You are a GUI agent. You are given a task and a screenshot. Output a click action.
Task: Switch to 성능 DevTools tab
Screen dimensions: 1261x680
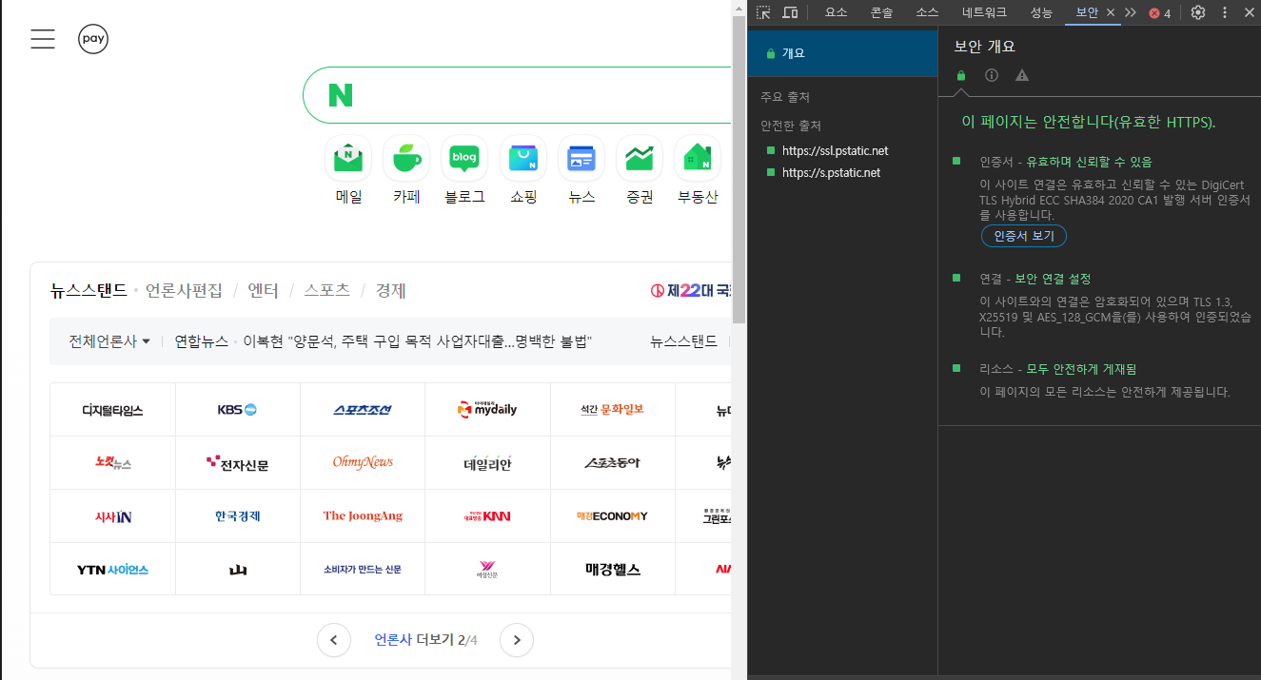1041,12
